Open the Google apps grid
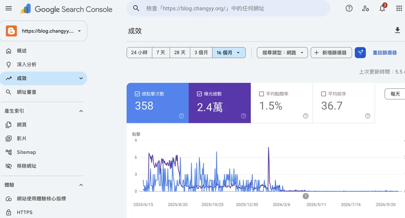The height and width of the screenshot is (218, 405). tap(399, 9)
